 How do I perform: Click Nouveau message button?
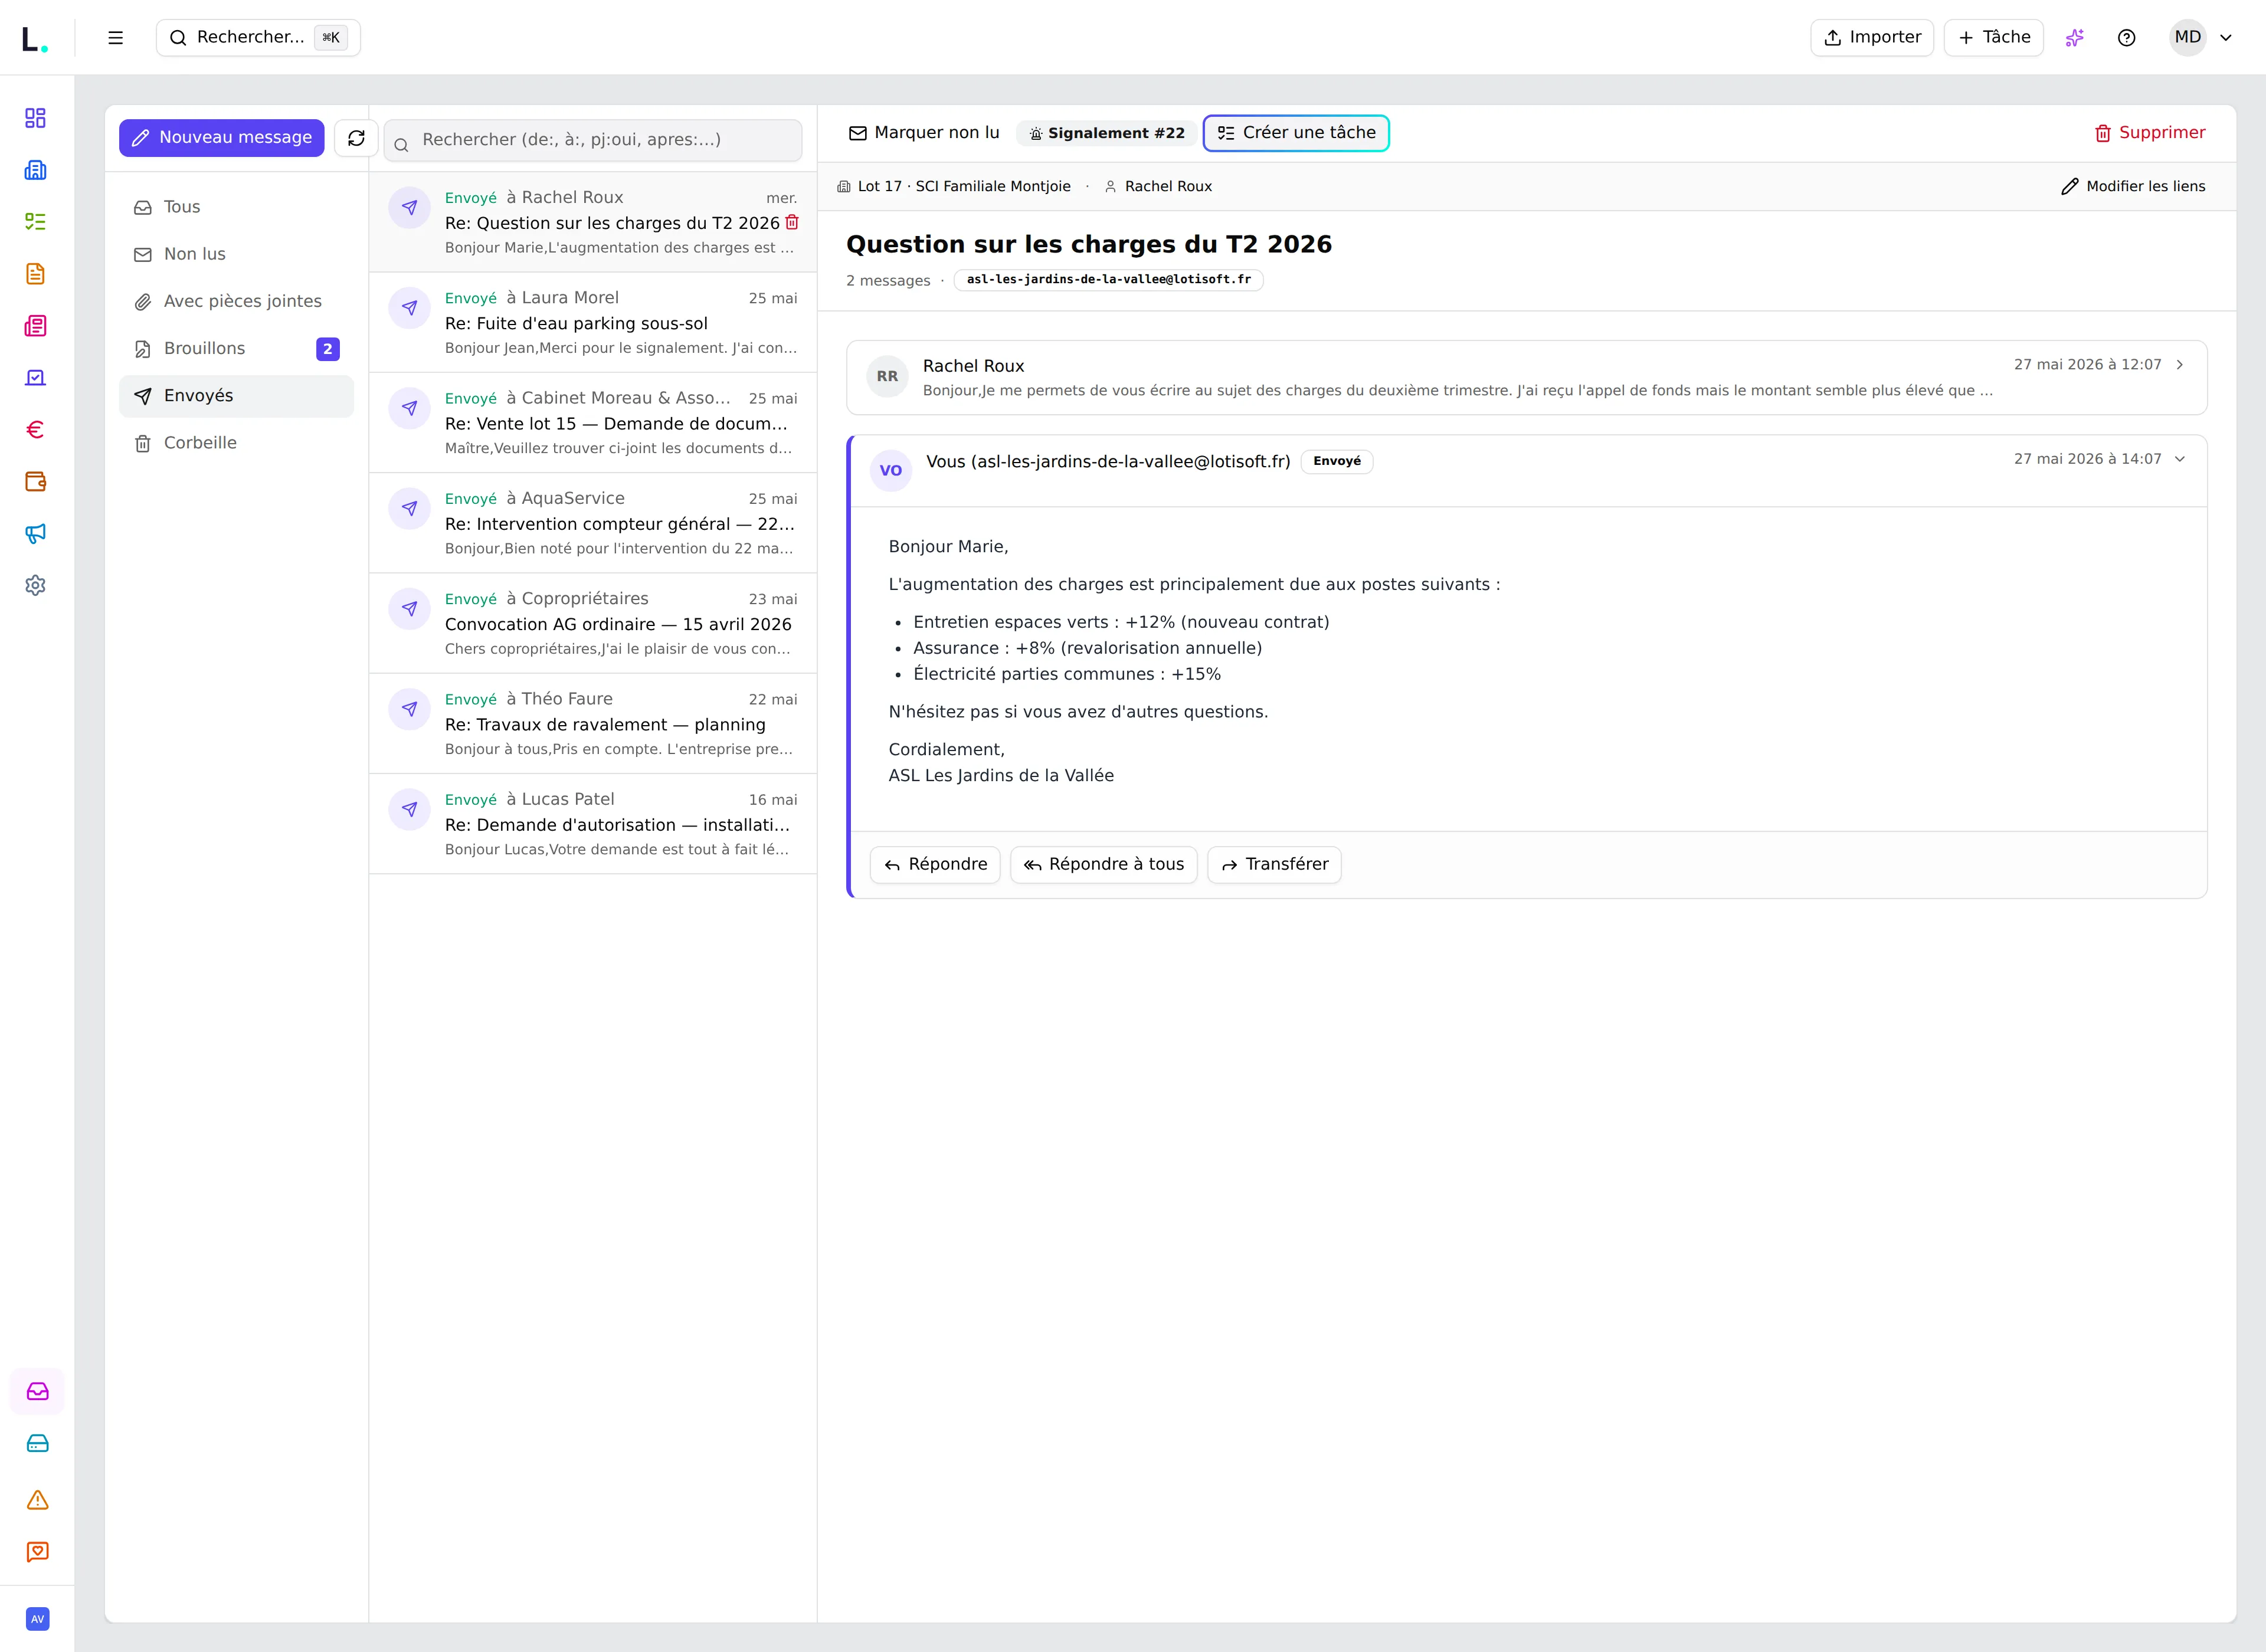tap(222, 138)
